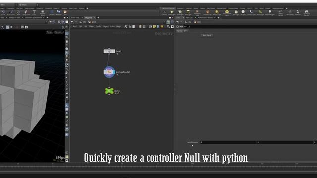Image resolution: width=317 pixels, height=178 pixels.
Task: Open the Help menu in network editor
Action: click(118, 26)
